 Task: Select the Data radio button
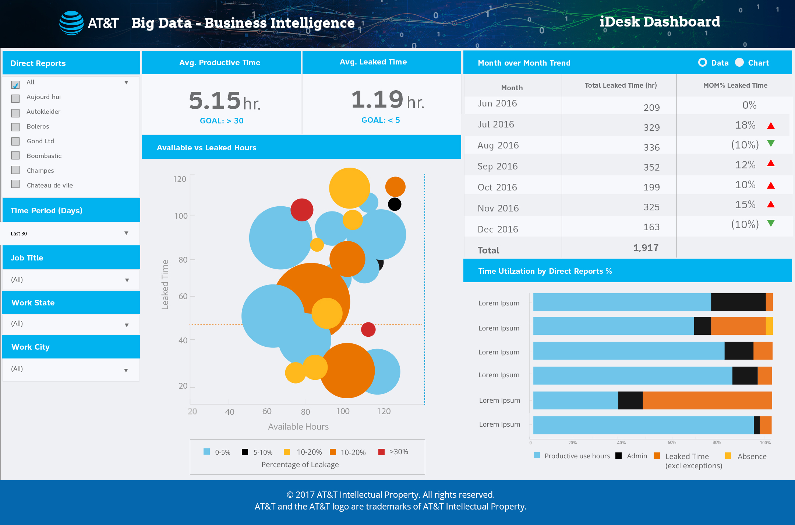[x=702, y=63]
